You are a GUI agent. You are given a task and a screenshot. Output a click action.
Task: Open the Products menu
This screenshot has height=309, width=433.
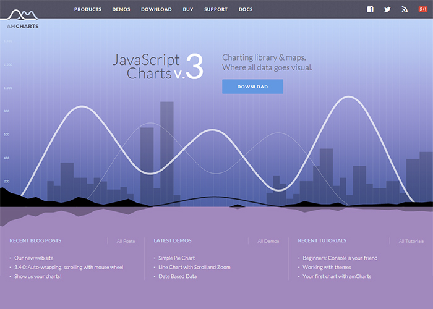[88, 9]
